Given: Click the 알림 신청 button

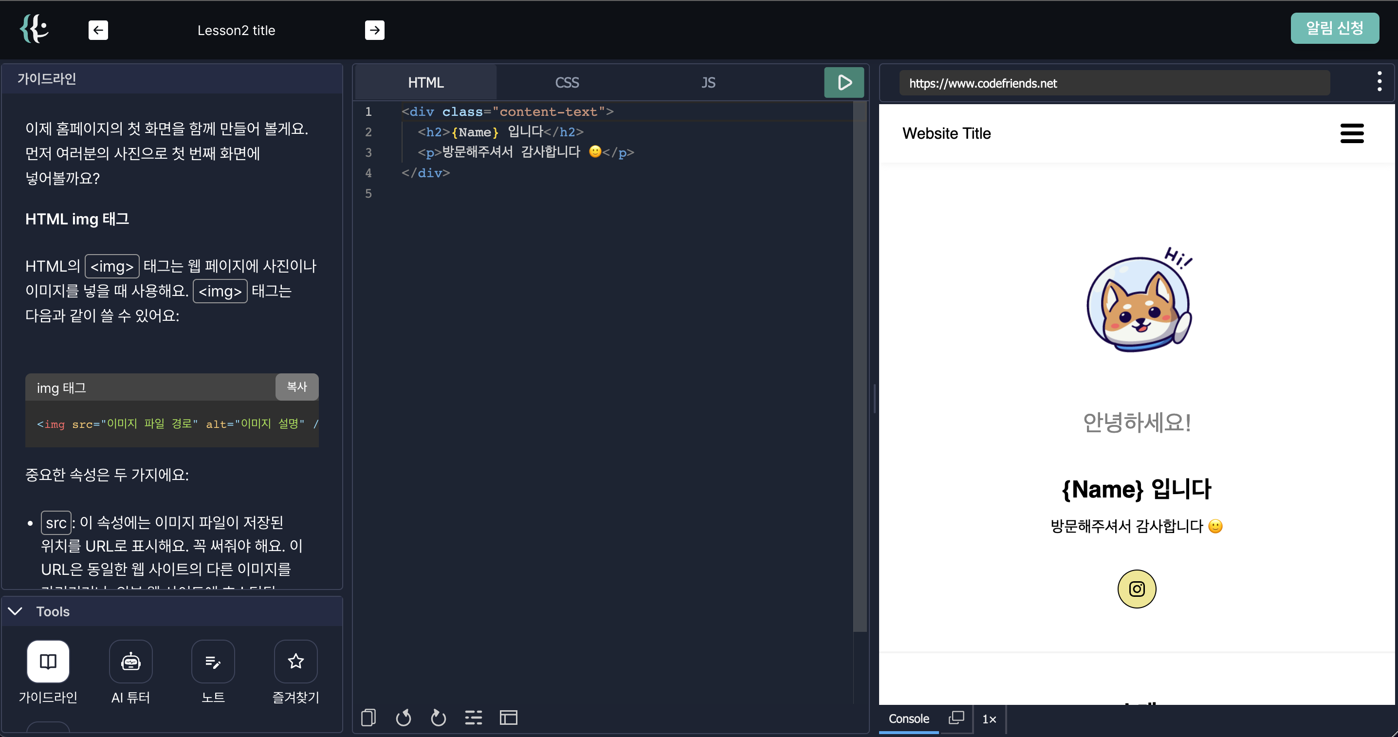Looking at the screenshot, I should (x=1334, y=28).
